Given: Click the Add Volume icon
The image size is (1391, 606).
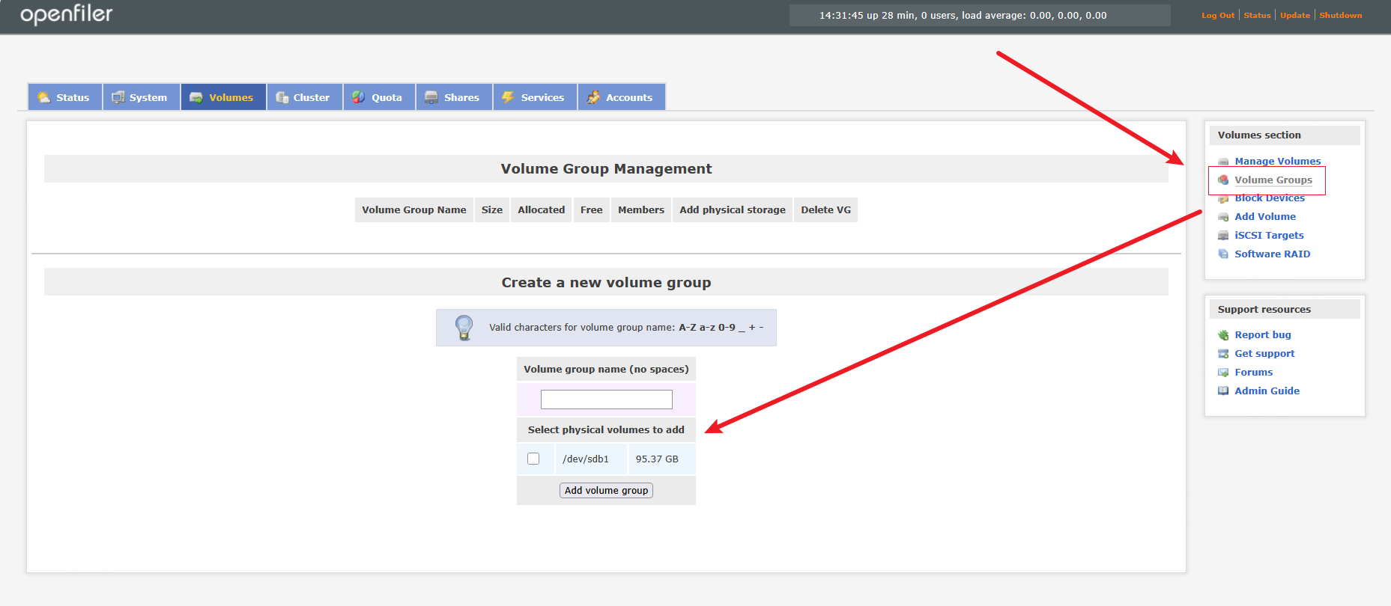Looking at the screenshot, I should (1223, 217).
